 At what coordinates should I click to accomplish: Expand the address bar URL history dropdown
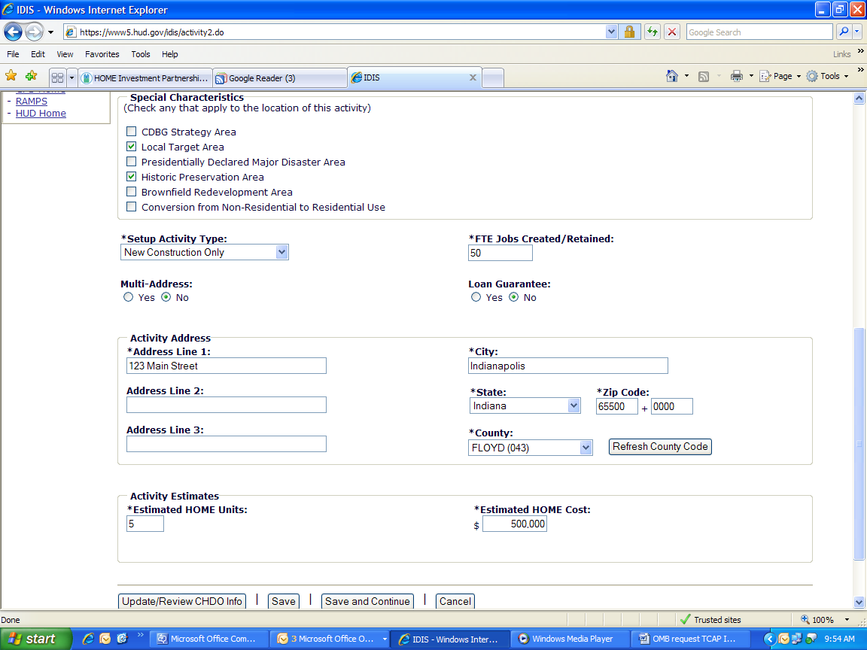pyautogui.click(x=611, y=32)
